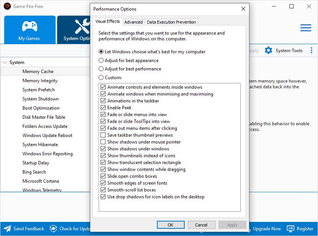
Task: Select Adjust for best appearance
Action: (101, 61)
